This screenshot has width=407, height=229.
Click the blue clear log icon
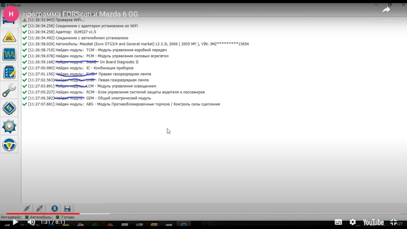point(55,208)
